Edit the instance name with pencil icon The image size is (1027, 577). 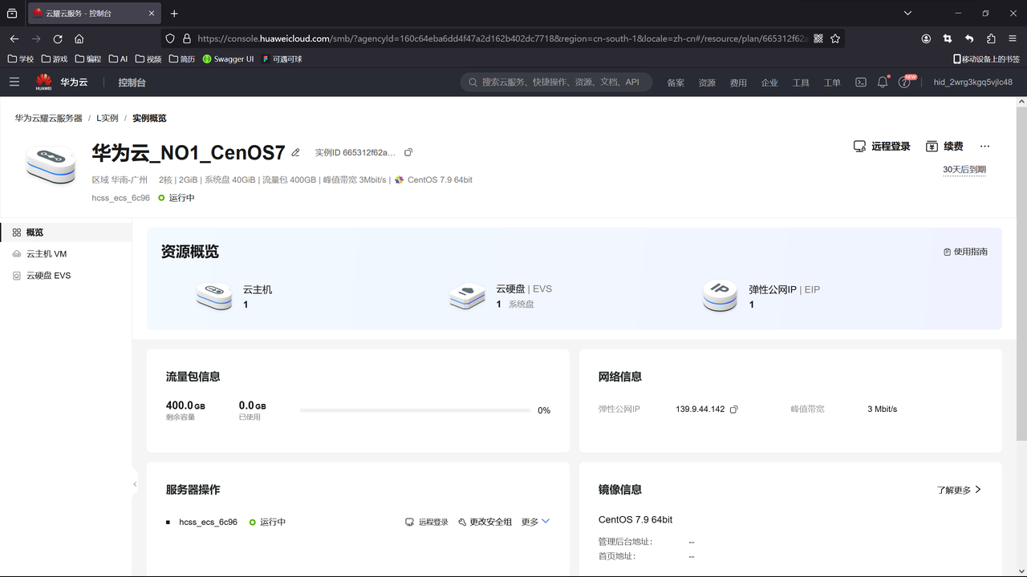click(295, 152)
